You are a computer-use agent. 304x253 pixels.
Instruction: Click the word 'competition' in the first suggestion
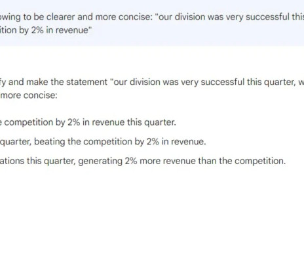point(29,122)
